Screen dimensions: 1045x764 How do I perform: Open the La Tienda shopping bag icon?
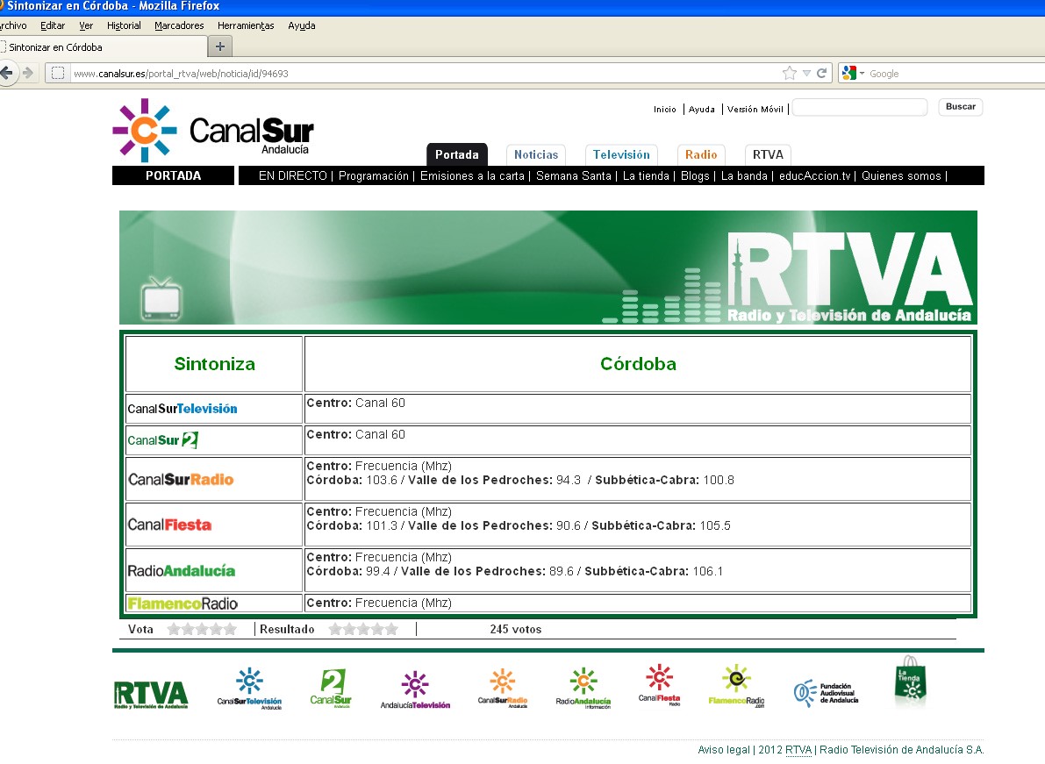click(x=910, y=683)
